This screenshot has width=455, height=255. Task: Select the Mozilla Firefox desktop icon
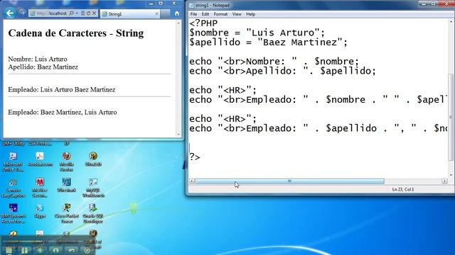(66, 162)
